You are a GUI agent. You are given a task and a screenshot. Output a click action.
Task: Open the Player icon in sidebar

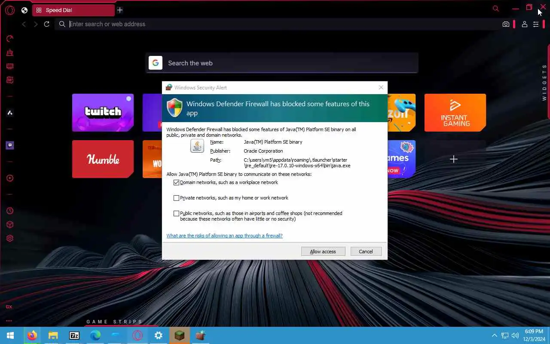[10, 178]
